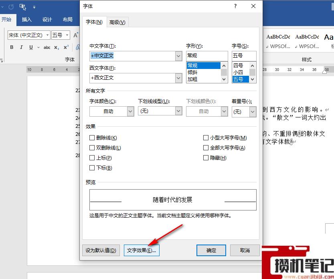Click the 文字效果(E)... button

click(x=142, y=250)
